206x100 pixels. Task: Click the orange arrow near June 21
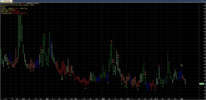[x=145, y=72]
